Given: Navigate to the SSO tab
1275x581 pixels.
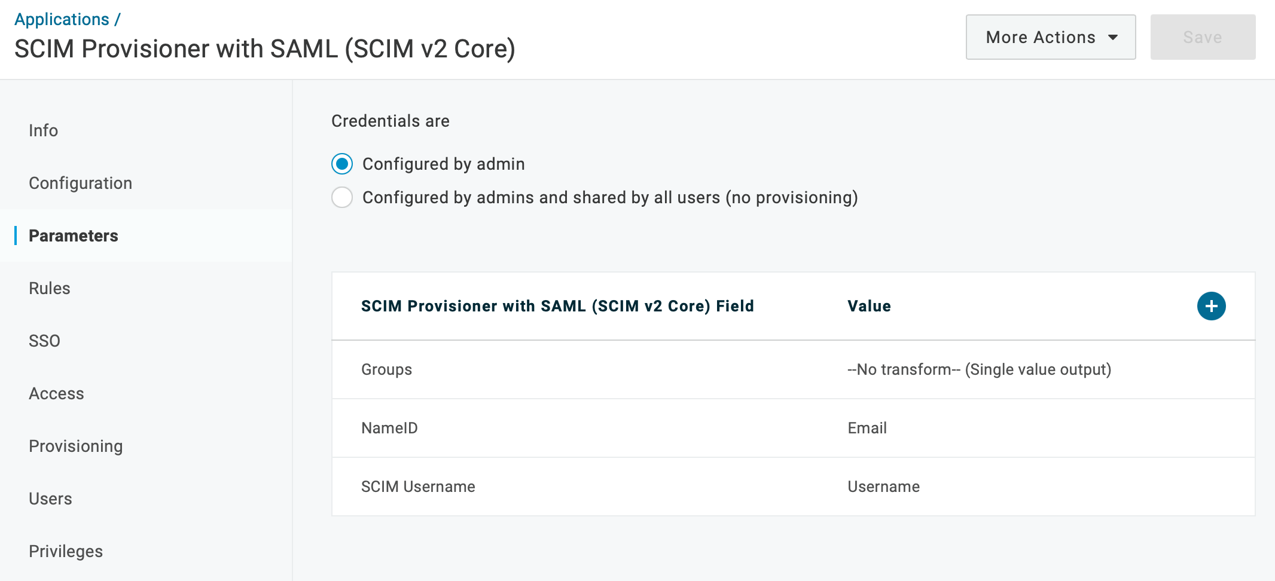Looking at the screenshot, I should click(44, 341).
